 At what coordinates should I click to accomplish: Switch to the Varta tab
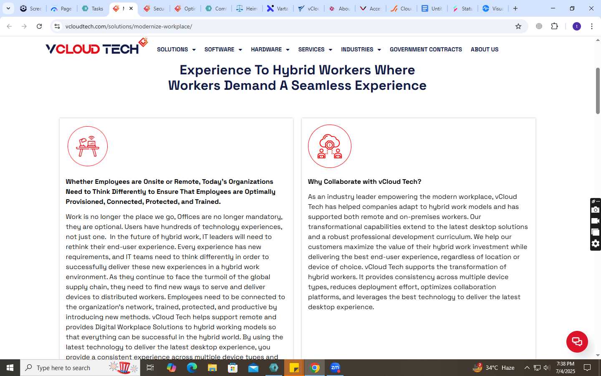278,8
